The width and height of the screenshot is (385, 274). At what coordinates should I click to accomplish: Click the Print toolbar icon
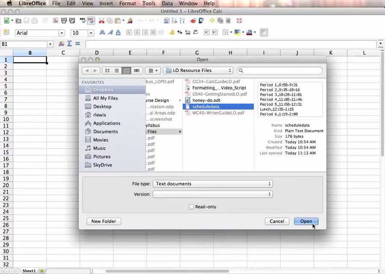pyautogui.click(x=64, y=21)
